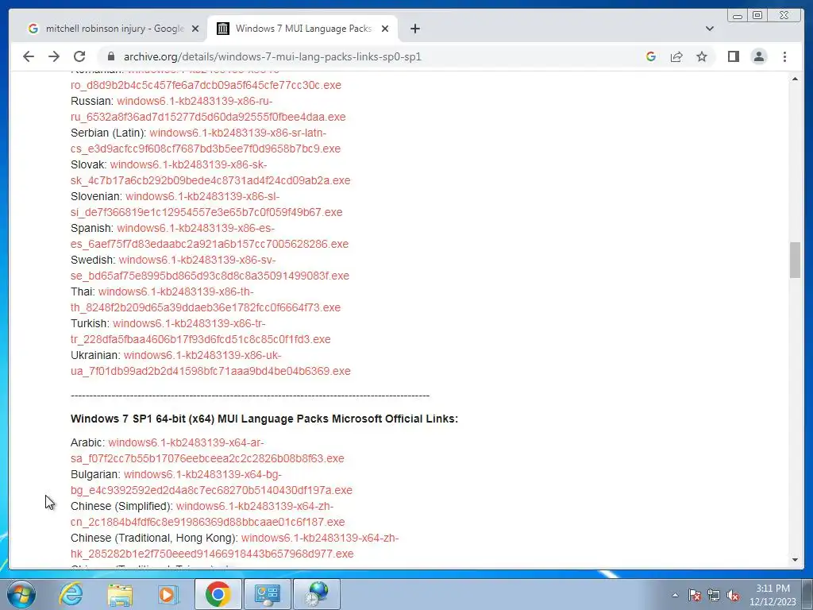The height and width of the screenshot is (610, 813).
Task: Open the Windows Start menu
Action: (21, 594)
